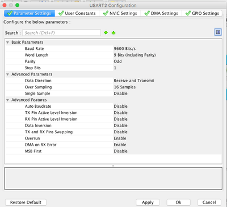The image size is (227, 207).
Task: Click in the Search field
Action: (61, 33)
